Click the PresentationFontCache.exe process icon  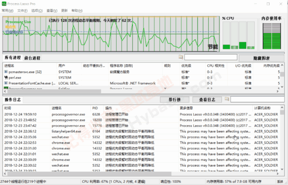6,83
